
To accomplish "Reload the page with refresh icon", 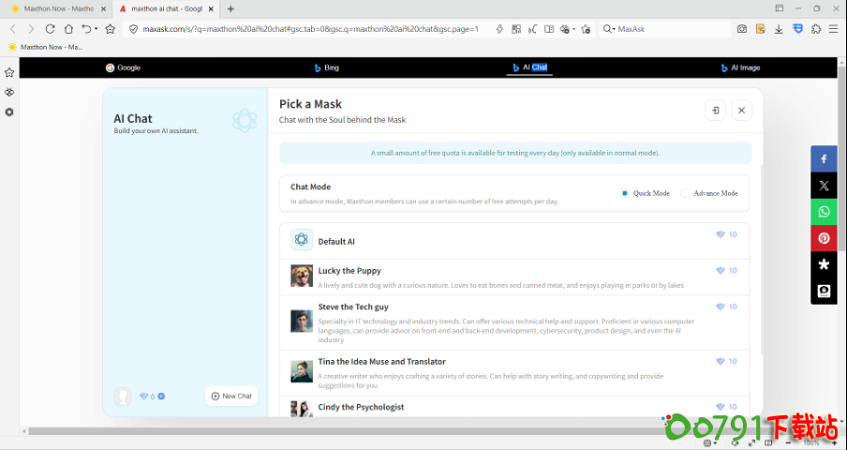I will click(x=50, y=29).
